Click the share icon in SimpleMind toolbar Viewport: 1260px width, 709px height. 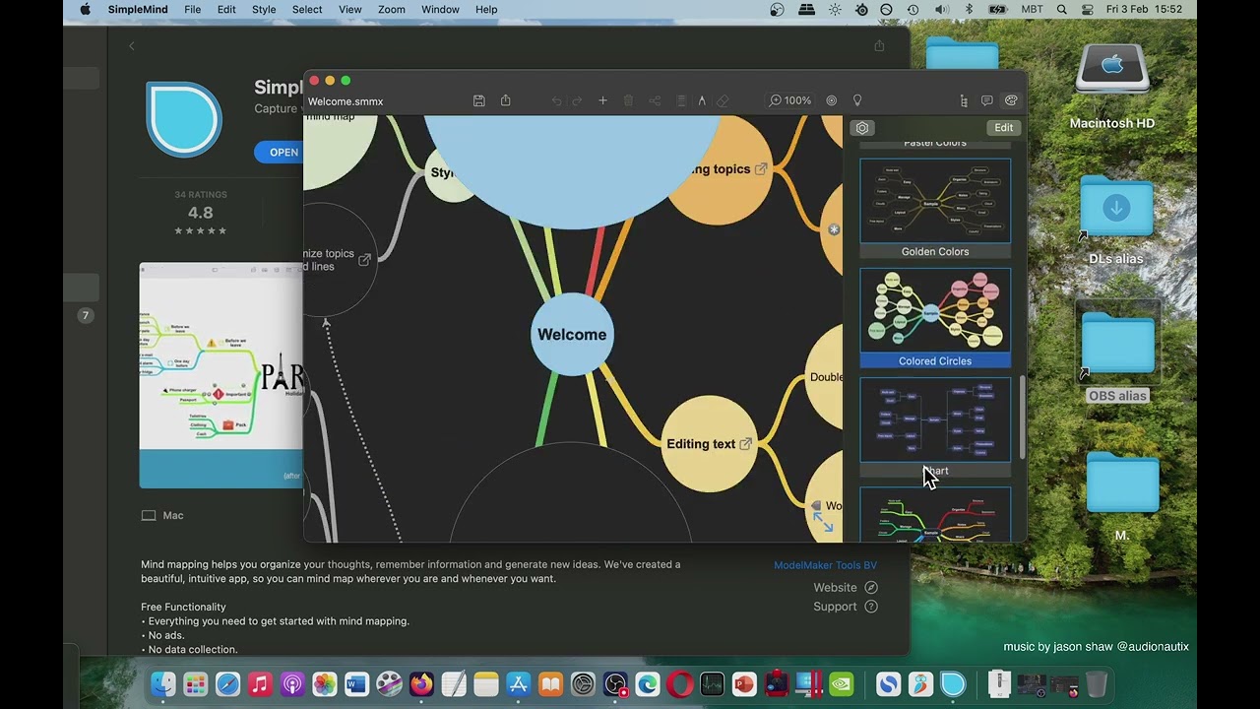(x=505, y=100)
